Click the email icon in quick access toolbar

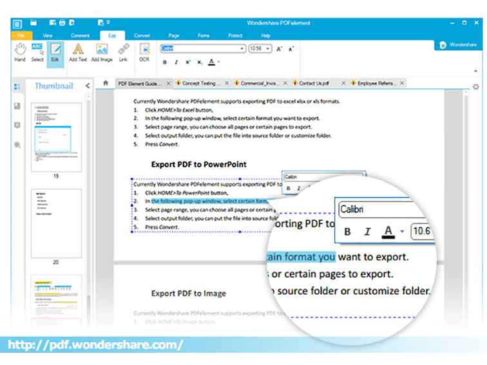53,23
